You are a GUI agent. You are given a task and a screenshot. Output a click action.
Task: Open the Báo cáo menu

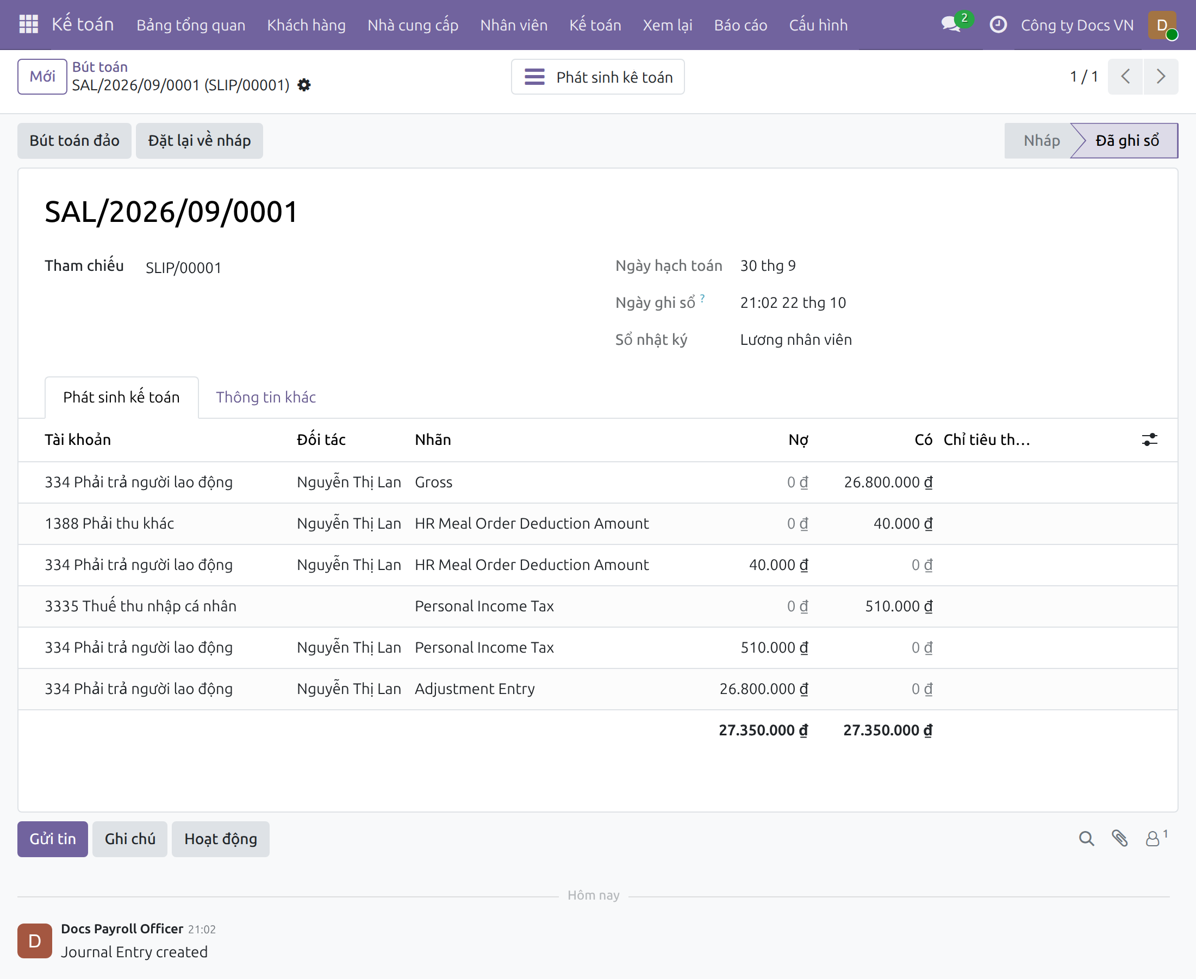click(740, 25)
